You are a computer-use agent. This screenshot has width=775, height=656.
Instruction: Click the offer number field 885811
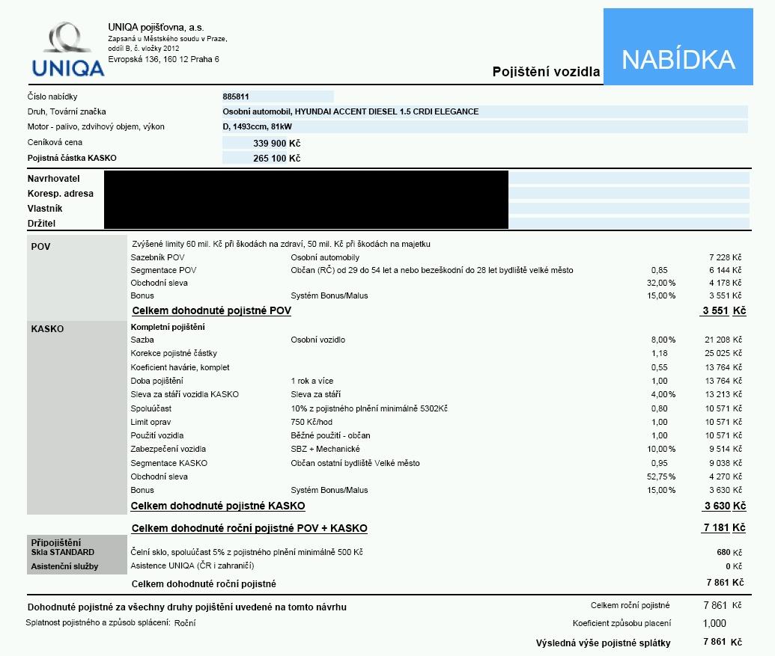[278, 96]
